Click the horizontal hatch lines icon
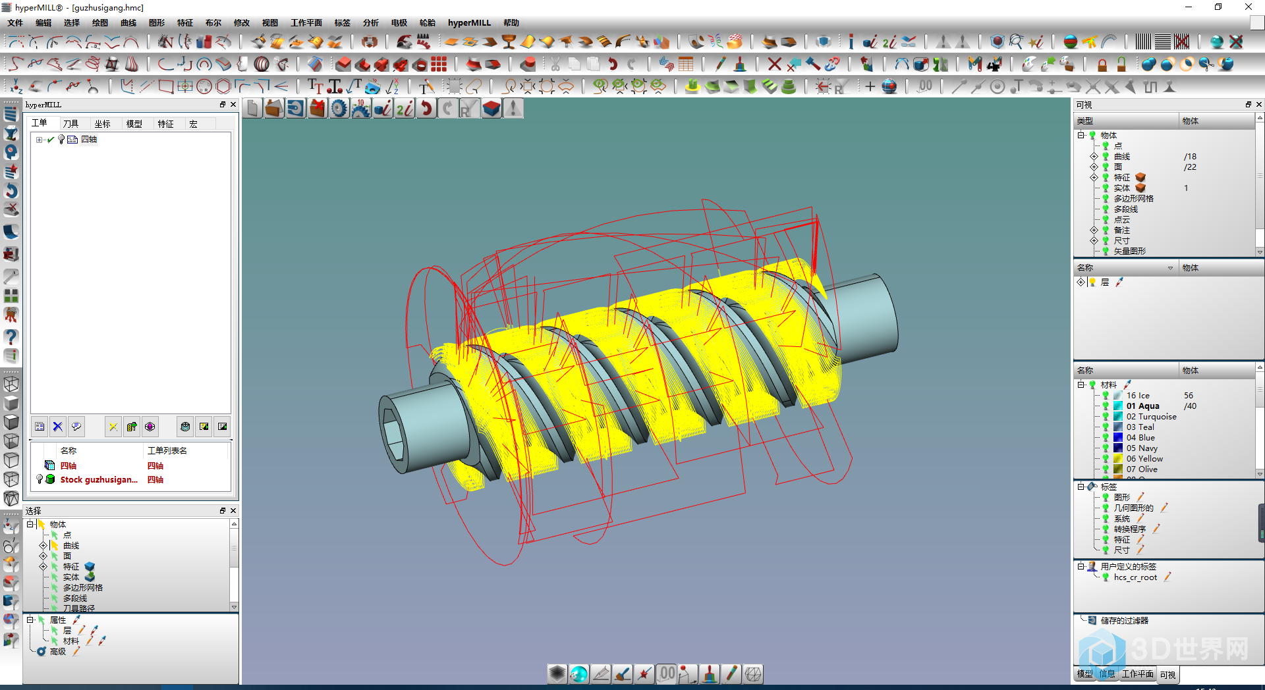The image size is (1265, 690). click(x=1163, y=42)
